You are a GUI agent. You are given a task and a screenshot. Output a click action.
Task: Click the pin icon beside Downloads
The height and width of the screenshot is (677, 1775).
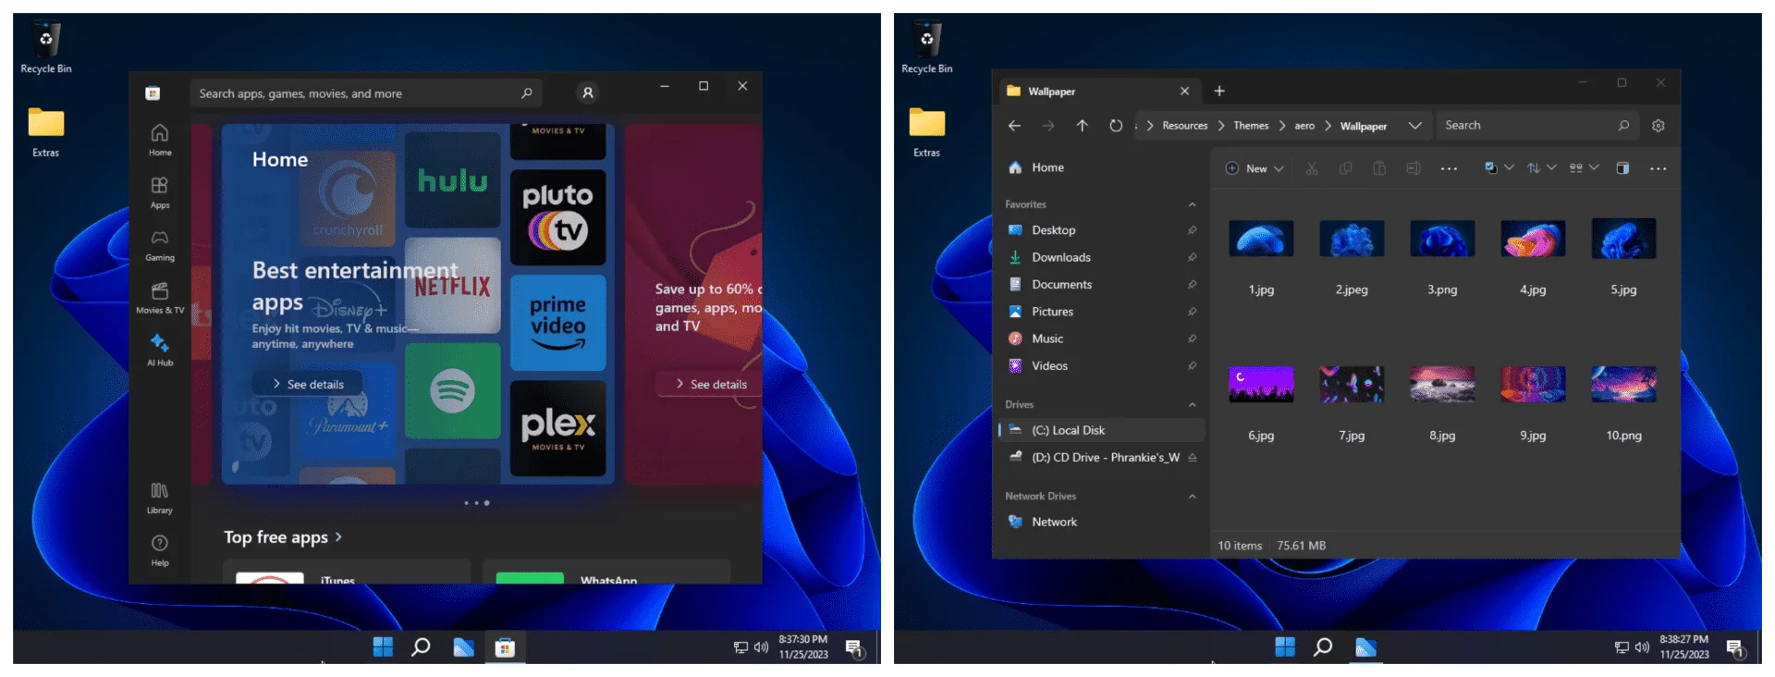1193,257
